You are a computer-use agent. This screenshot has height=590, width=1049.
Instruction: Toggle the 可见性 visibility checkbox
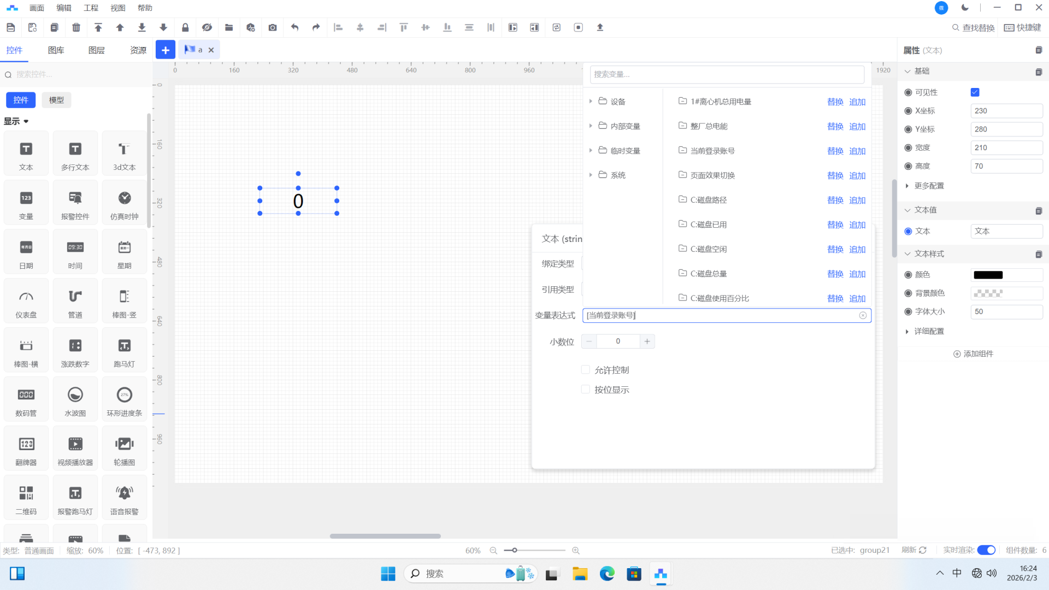975,92
